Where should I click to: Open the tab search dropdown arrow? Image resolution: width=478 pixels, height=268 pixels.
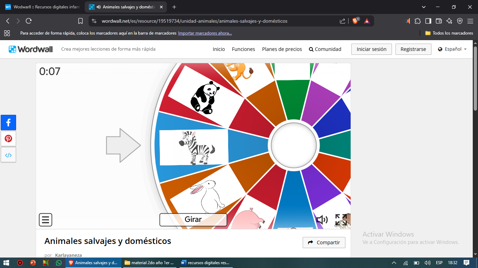pos(424,7)
